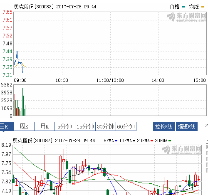Click the 7.54 K-line axis label

click(x=6, y=173)
